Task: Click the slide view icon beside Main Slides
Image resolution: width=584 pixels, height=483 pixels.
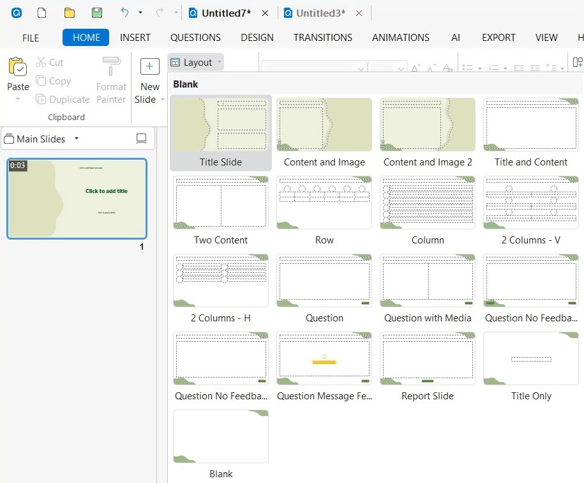Action: pos(142,139)
